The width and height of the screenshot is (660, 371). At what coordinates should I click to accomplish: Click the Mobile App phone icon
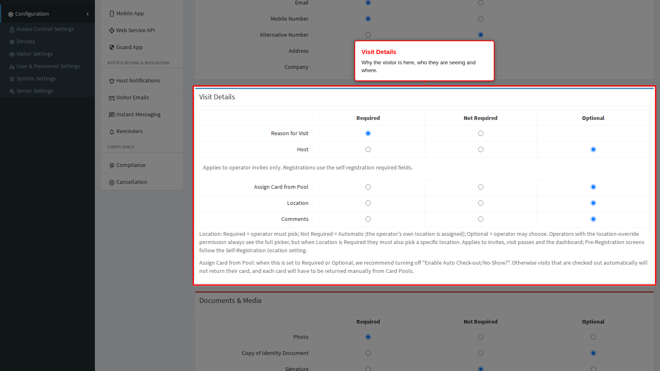[112, 14]
